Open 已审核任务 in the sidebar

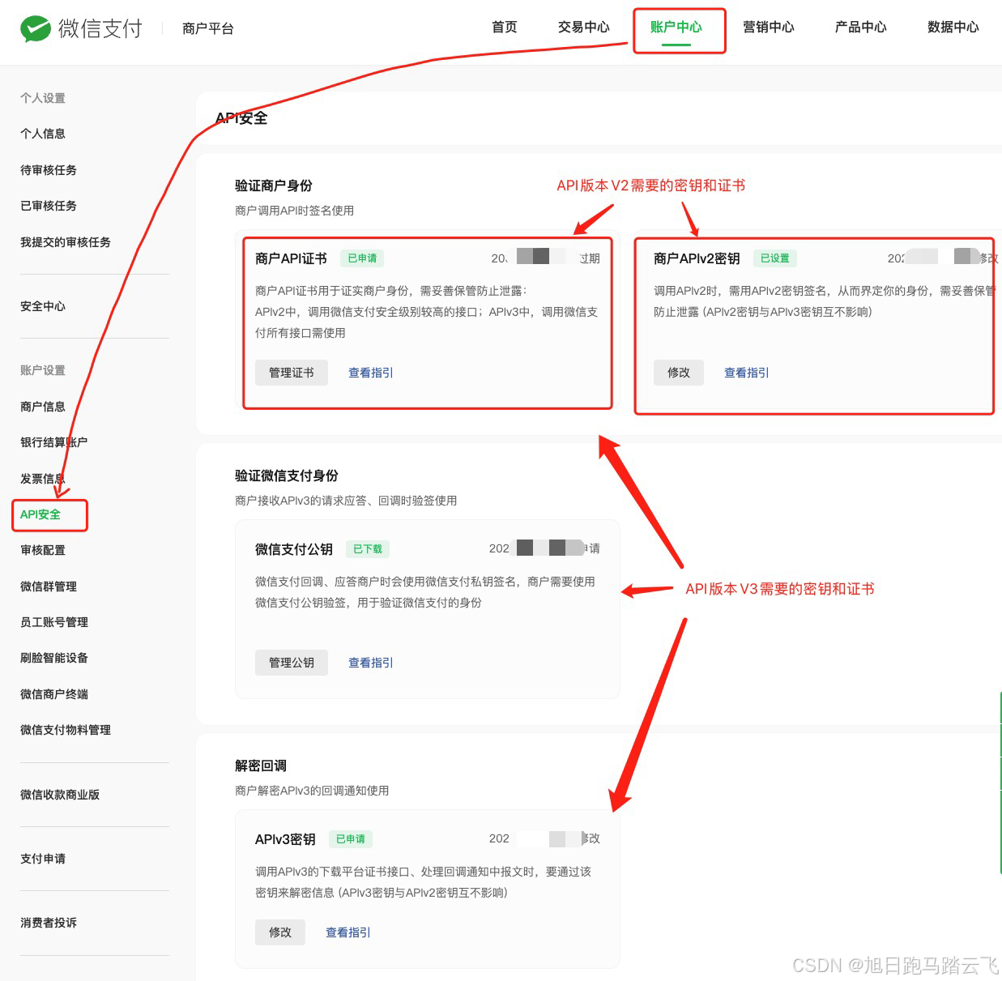[49, 206]
